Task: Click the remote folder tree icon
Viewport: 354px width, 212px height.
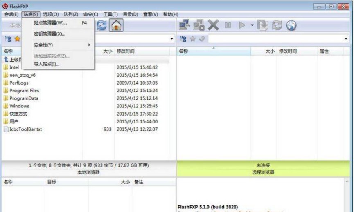Action: 183,39
